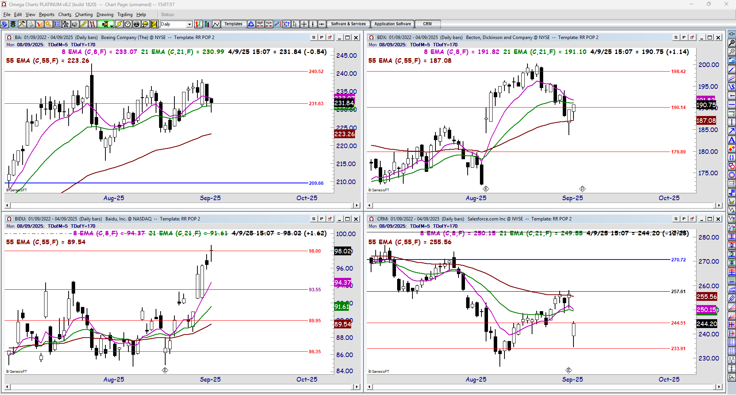Screen dimensions: 736x395
Task: Click BA chart scroll right arrow
Action: click(x=356, y=206)
